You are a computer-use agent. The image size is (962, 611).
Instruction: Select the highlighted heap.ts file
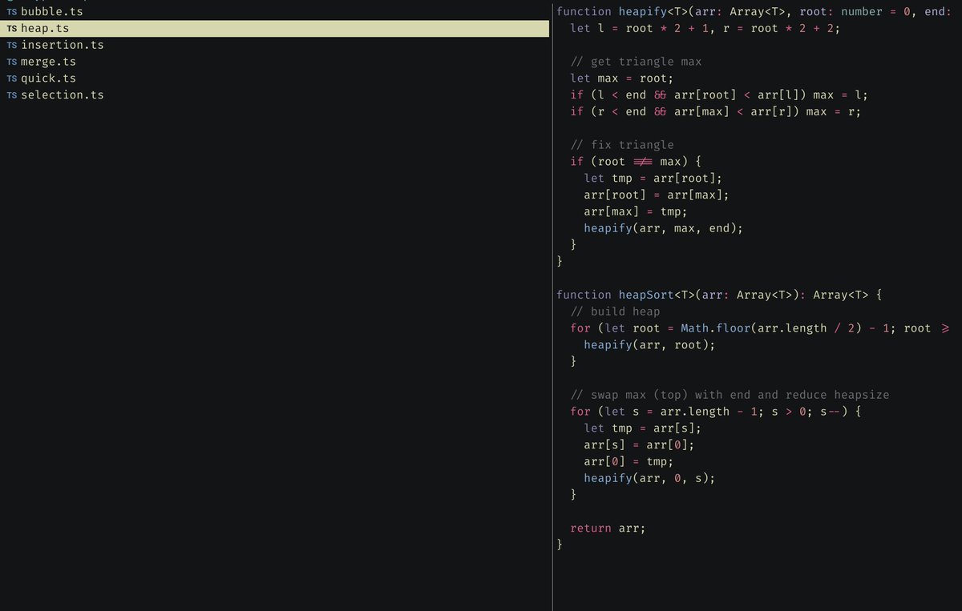click(275, 29)
